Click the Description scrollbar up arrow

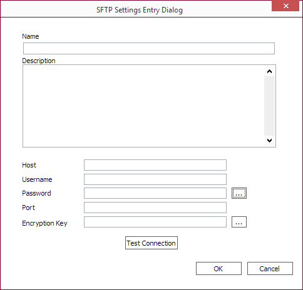(269, 71)
